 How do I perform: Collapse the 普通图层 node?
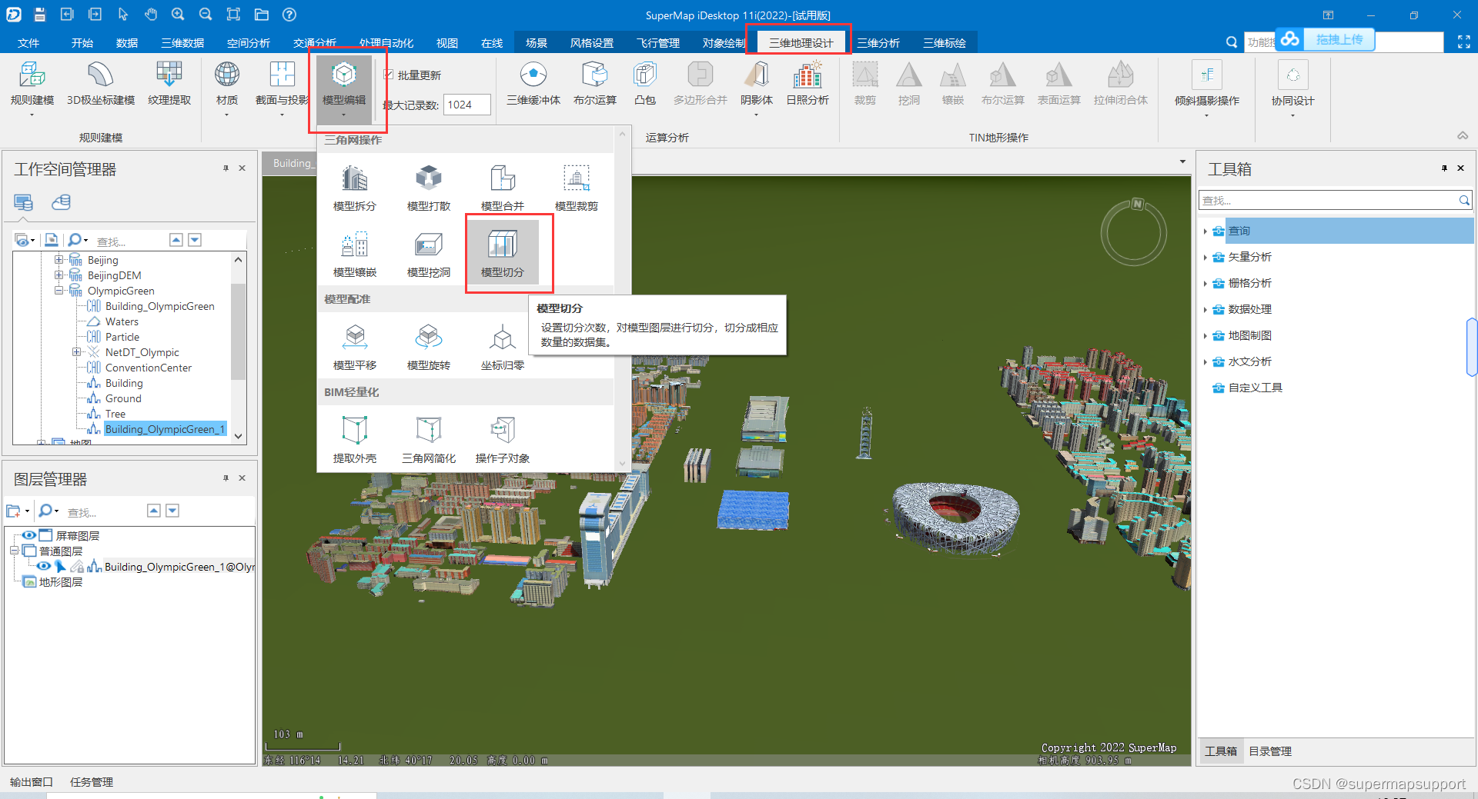[x=14, y=551]
